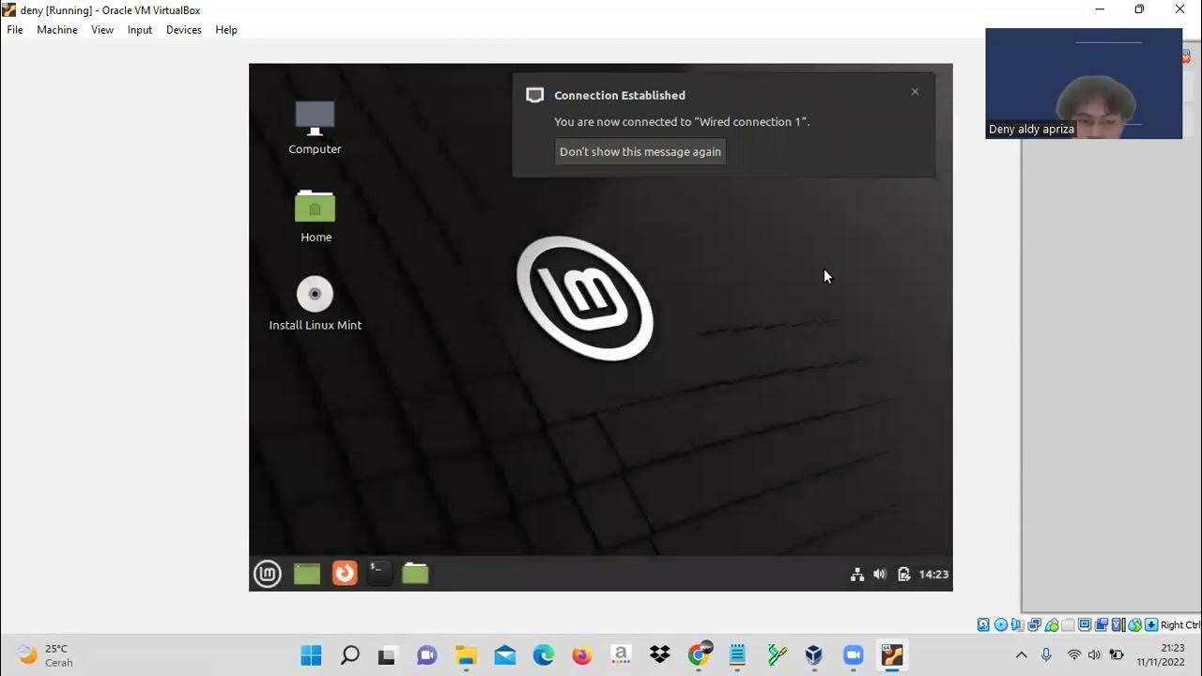Open the VirtualBox Machine menu

click(x=57, y=30)
